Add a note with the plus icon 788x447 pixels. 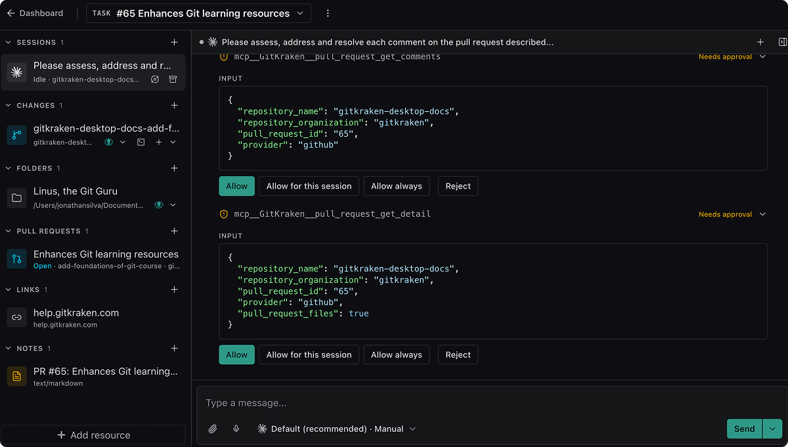point(174,348)
